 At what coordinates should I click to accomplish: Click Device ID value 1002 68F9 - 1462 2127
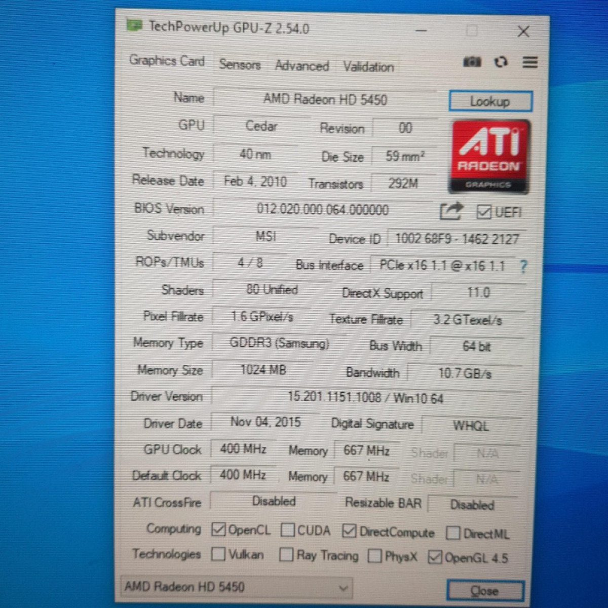click(x=457, y=239)
